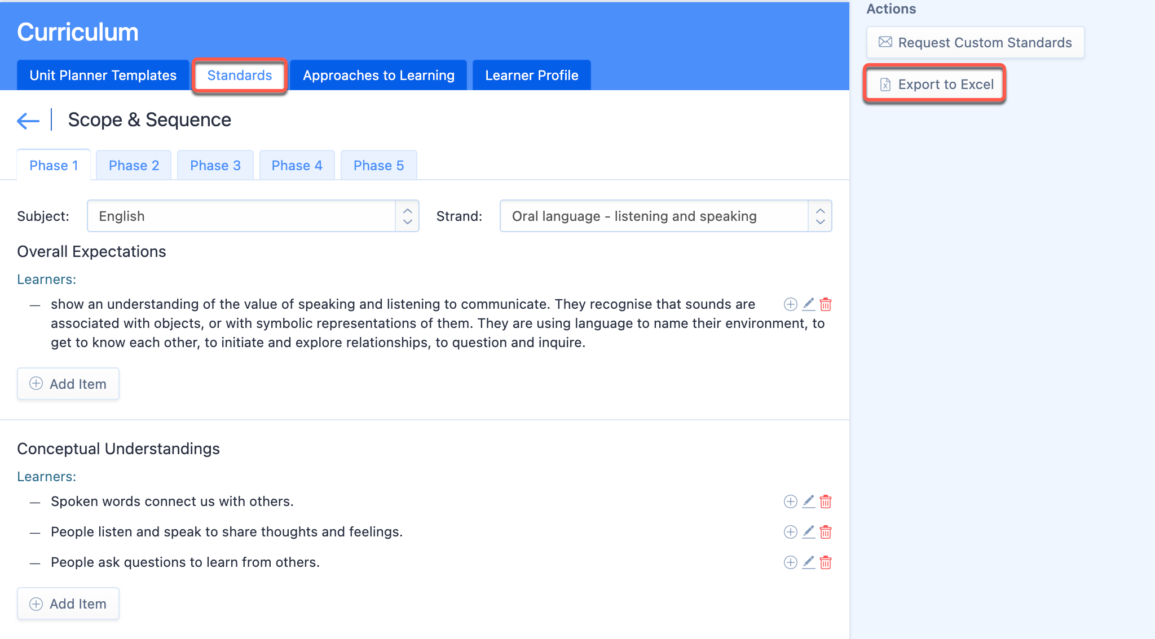Click the 'Conceptual Understandings' heading
1155x639 pixels.
click(x=118, y=449)
